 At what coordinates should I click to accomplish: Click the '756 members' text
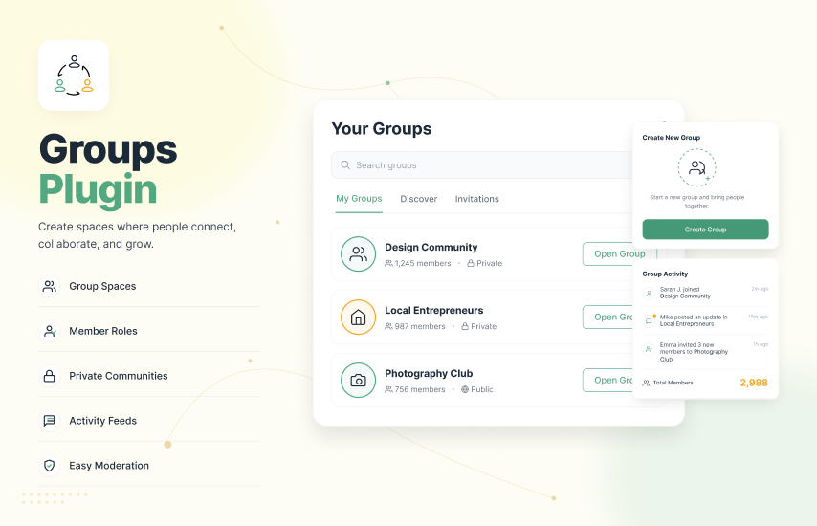point(420,389)
